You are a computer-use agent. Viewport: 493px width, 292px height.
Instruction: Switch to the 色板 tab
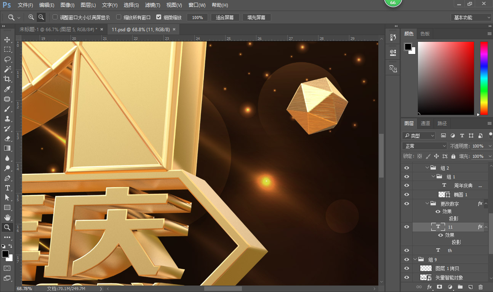425,33
